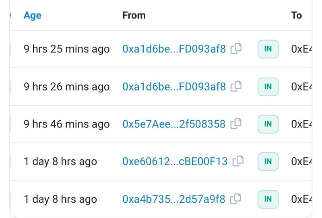Click the IN badge in the 9 hrs 46 mins row
Viewport: 322px width, 218px height.
click(x=268, y=124)
